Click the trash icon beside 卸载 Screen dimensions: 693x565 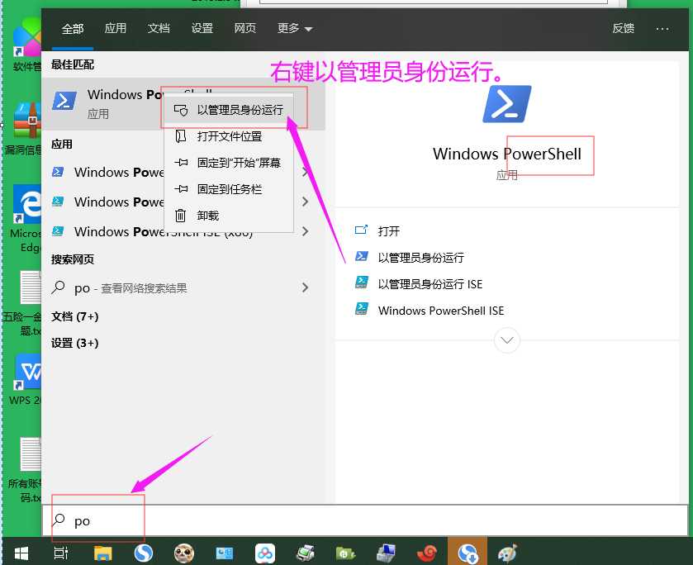point(180,216)
